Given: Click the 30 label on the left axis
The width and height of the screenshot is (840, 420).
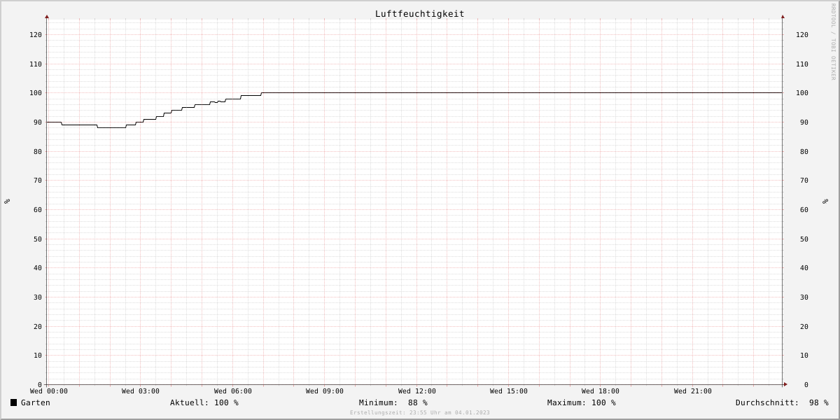Looking at the screenshot, I should [38, 297].
